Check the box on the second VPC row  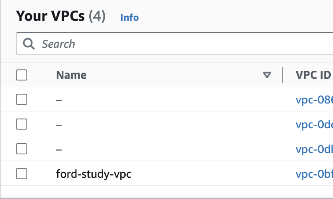click(21, 124)
